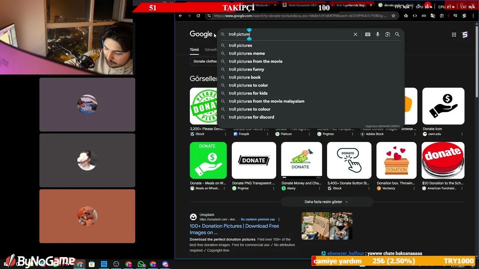Choose suggestion 'troll pictures to color'
Screen dimensions: 479x269
pos(311,85)
